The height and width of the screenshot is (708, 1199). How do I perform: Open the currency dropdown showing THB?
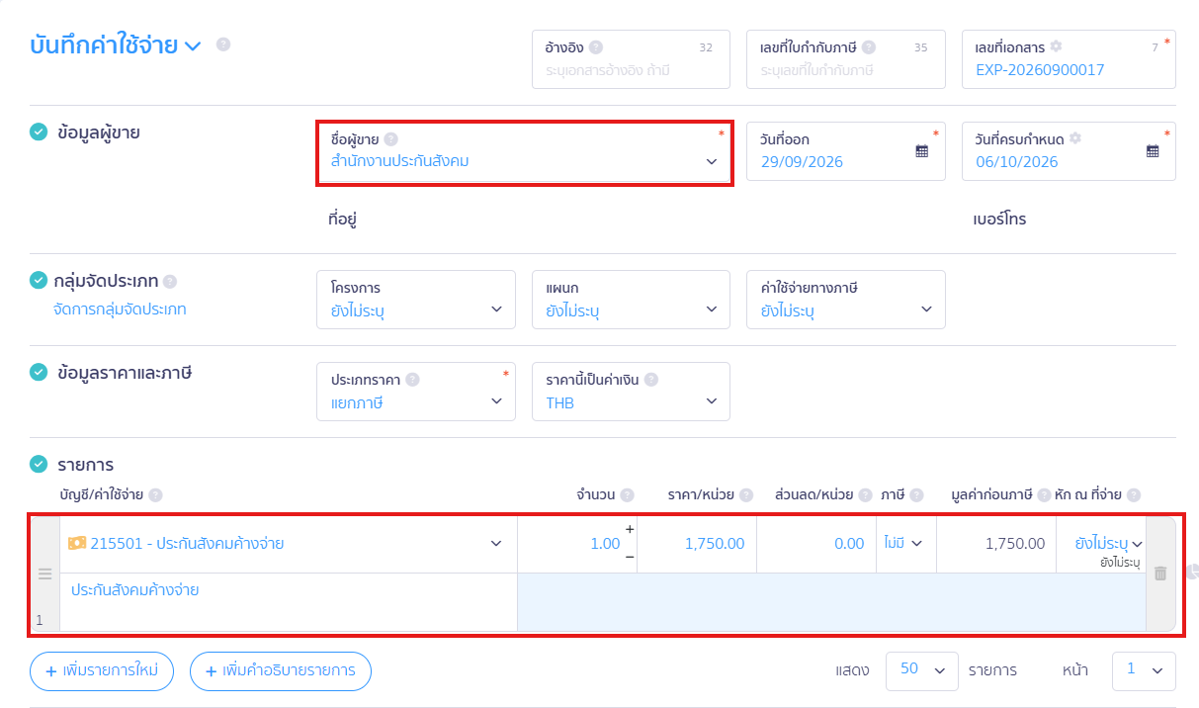[631, 392]
